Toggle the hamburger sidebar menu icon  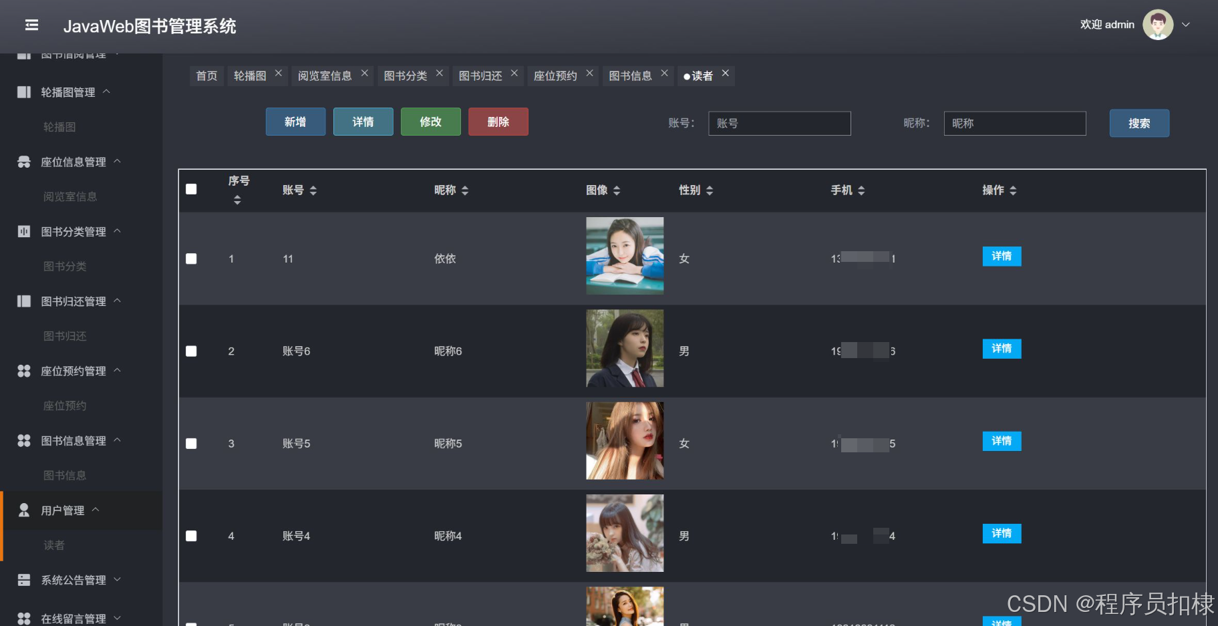[31, 25]
